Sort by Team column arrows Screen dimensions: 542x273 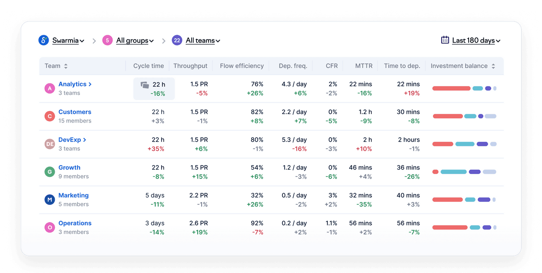[x=66, y=66]
